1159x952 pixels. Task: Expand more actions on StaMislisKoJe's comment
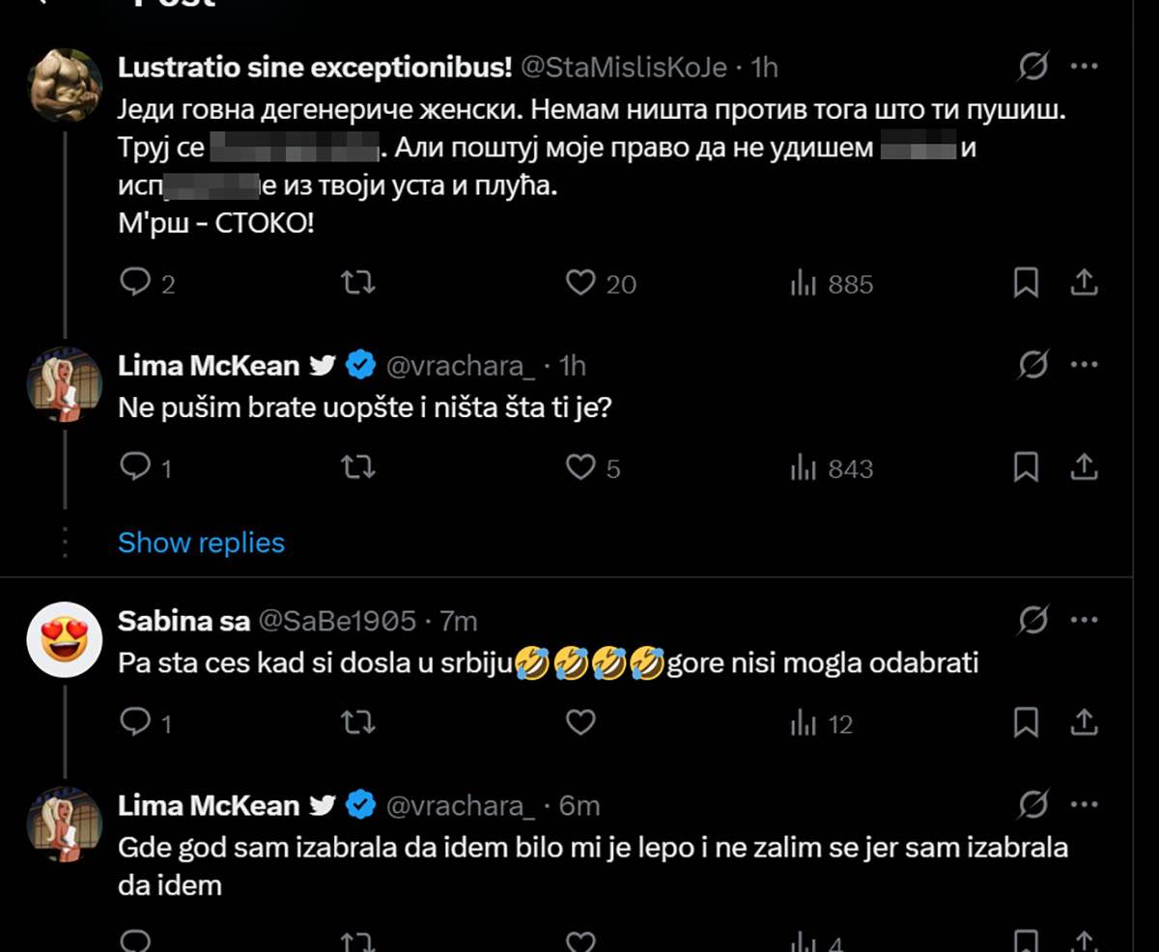[1086, 67]
